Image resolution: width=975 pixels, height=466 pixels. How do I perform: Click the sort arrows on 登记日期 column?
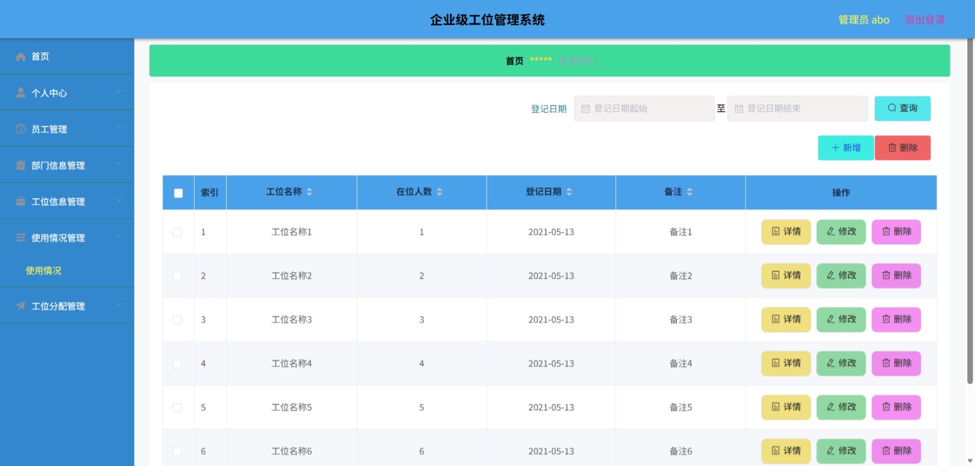click(x=569, y=192)
